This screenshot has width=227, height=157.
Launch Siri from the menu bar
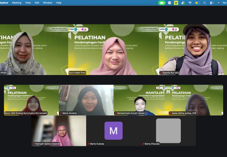(x=218, y=3)
